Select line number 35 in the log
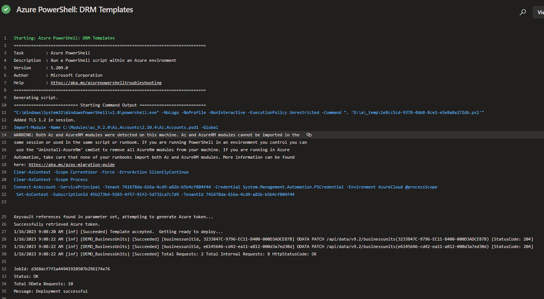Image resolution: width=544 pixels, height=299 pixels. [x=4, y=291]
